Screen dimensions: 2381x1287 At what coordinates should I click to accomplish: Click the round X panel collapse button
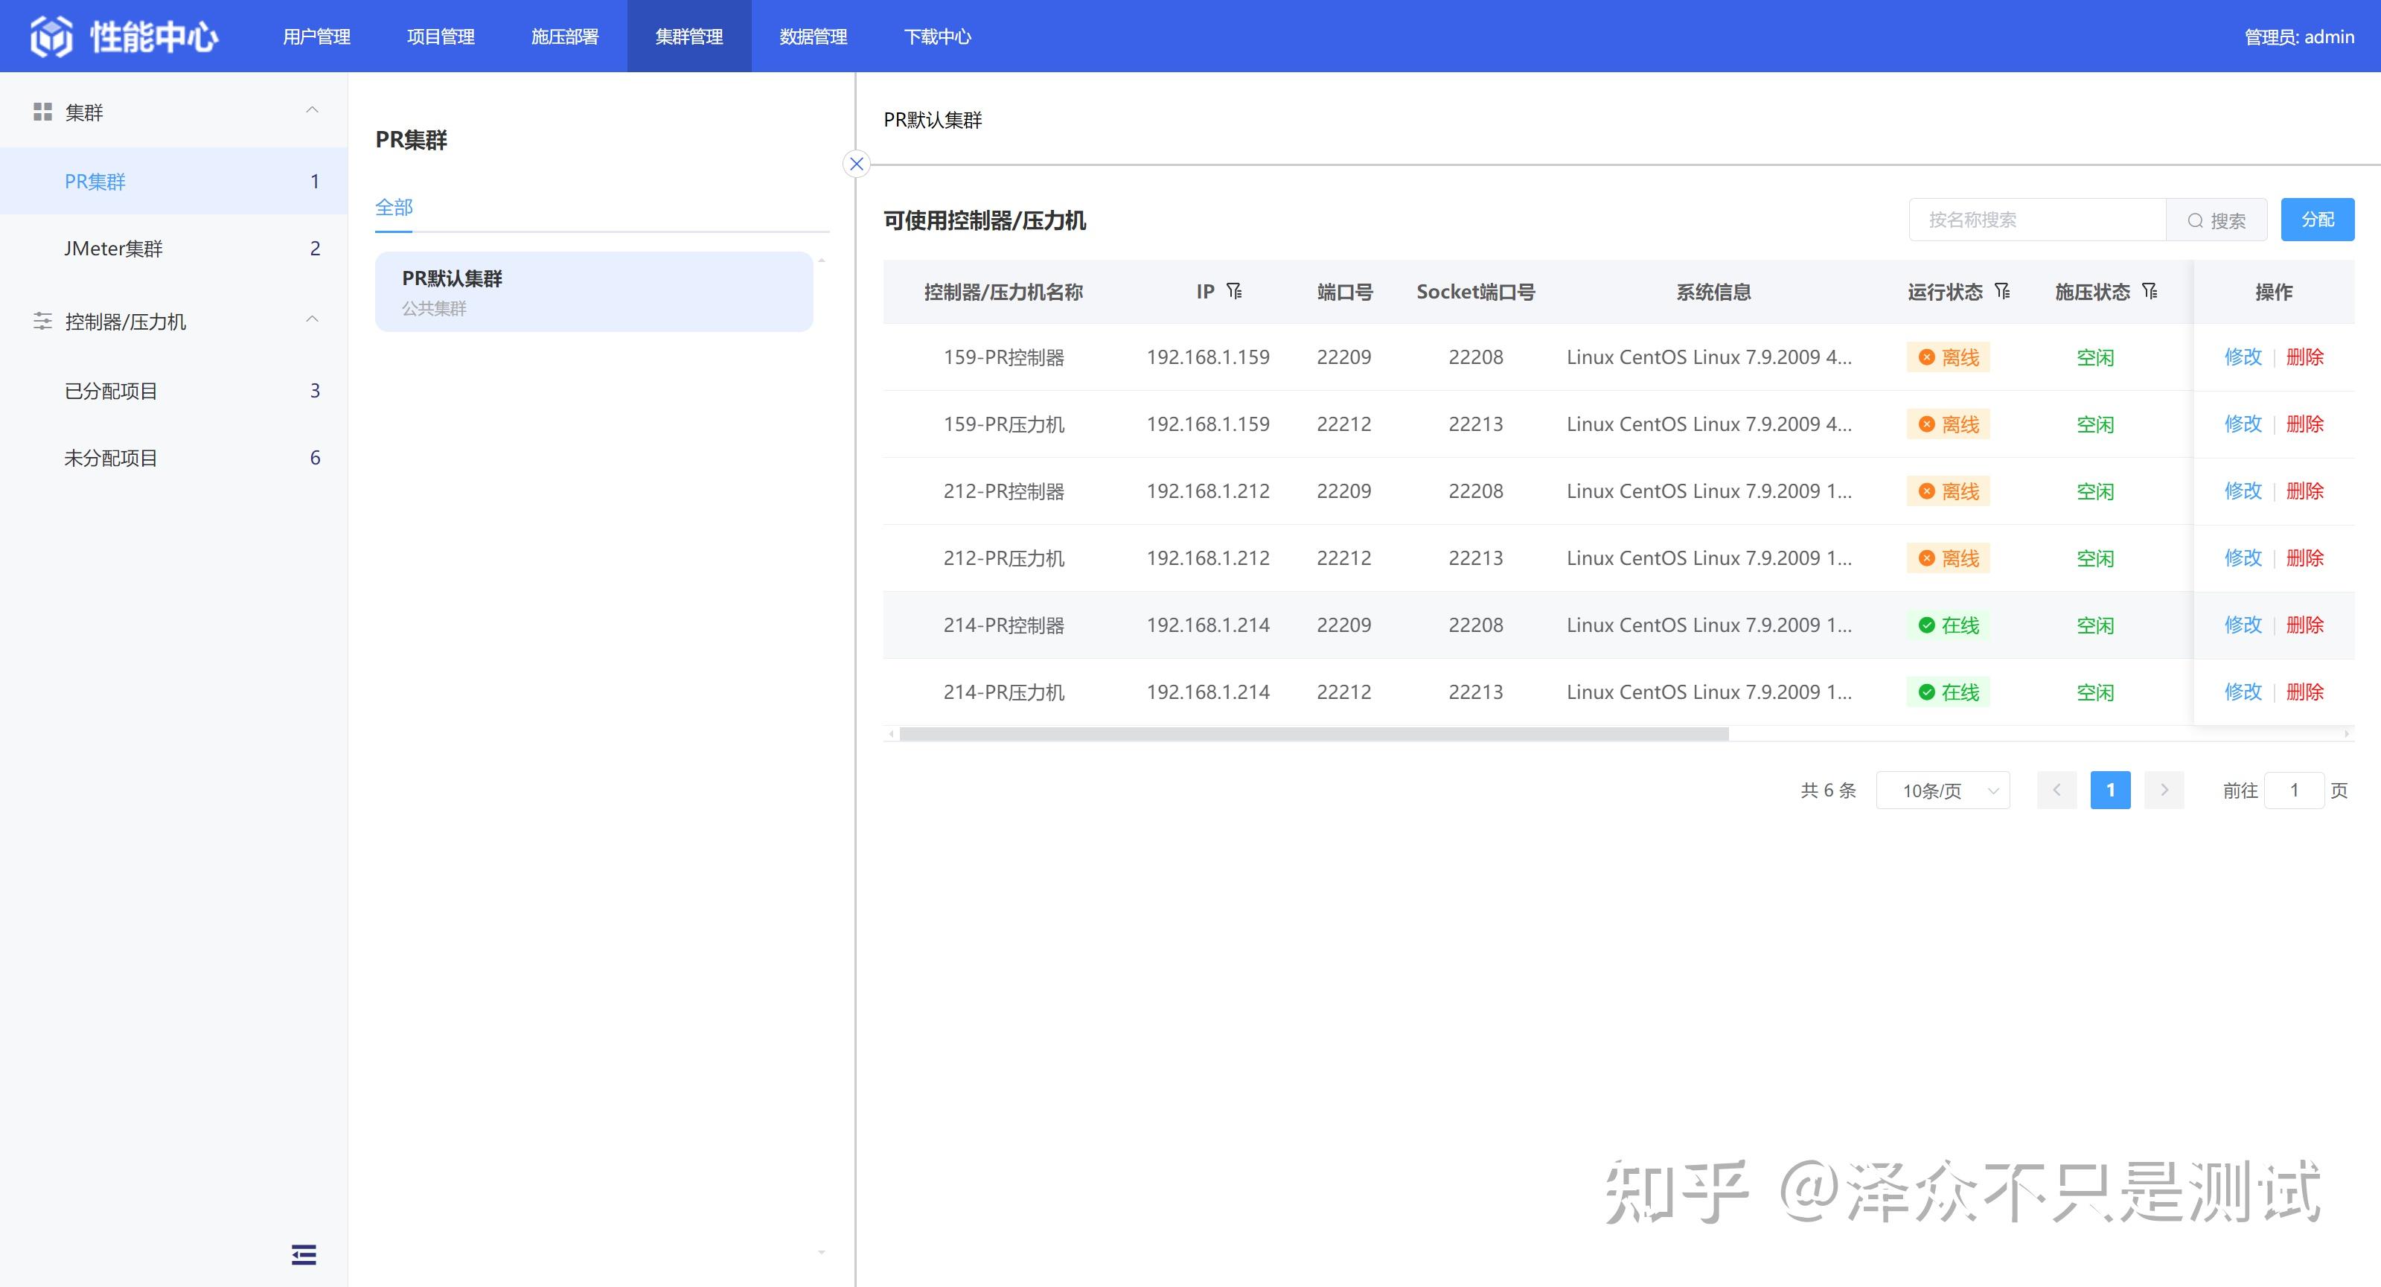[x=856, y=164]
